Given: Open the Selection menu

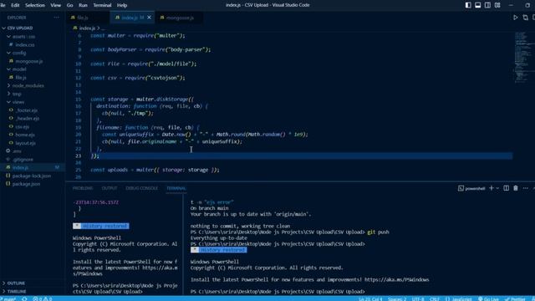Looking at the screenshot, I should [x=35, y=5].
